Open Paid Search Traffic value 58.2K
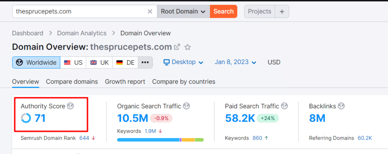Image resolution: width=388 pixels, height=154 pixels. (x=240, y=118)
